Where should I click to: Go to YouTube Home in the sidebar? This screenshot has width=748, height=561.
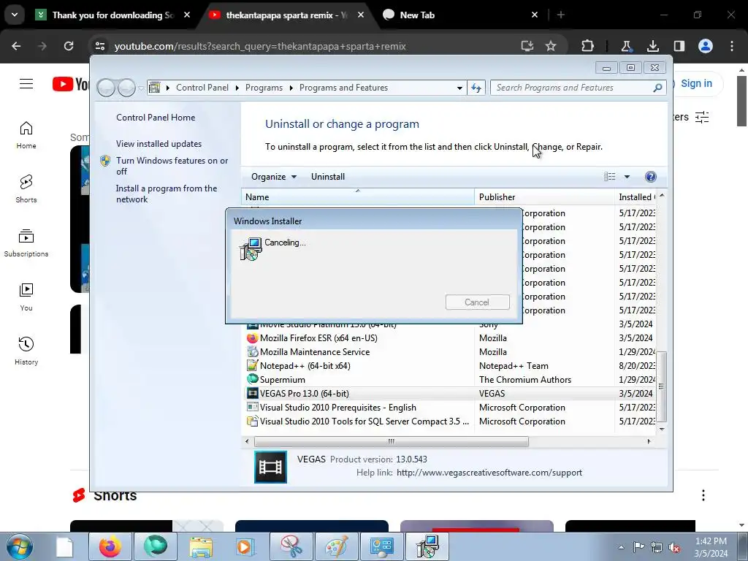tap(26, 135)
